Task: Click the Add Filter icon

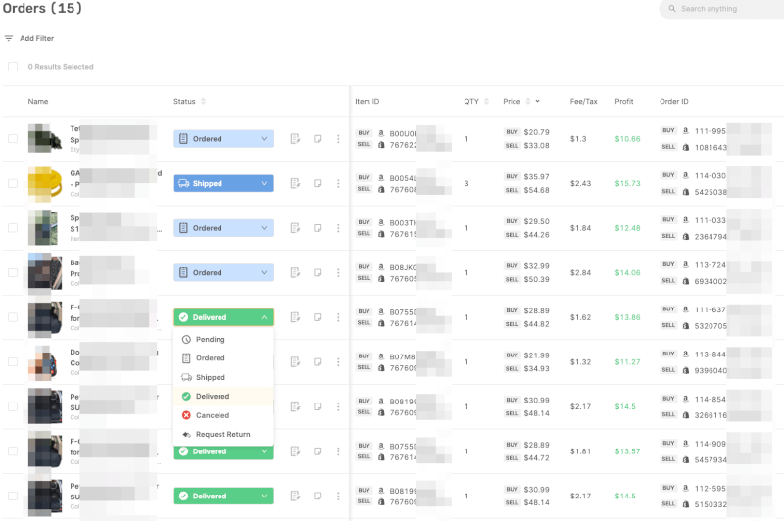Action: pyautogui.click(x=9, y=38)
